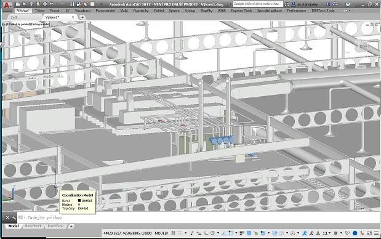
Task: Switch to the Rozvržení1 layout tab
Action: coord(33,226)
